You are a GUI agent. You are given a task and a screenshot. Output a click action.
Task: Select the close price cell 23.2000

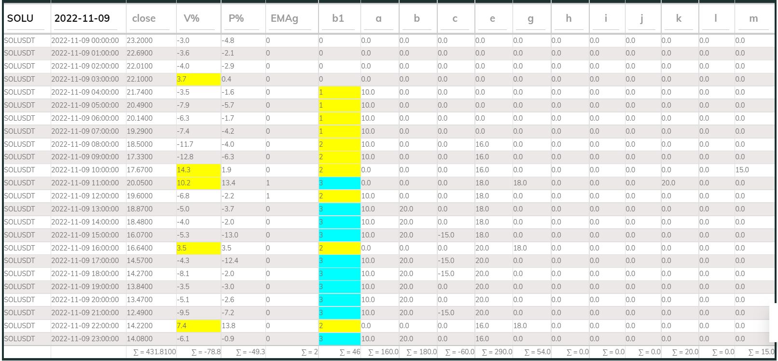click(x=151, y=41)
